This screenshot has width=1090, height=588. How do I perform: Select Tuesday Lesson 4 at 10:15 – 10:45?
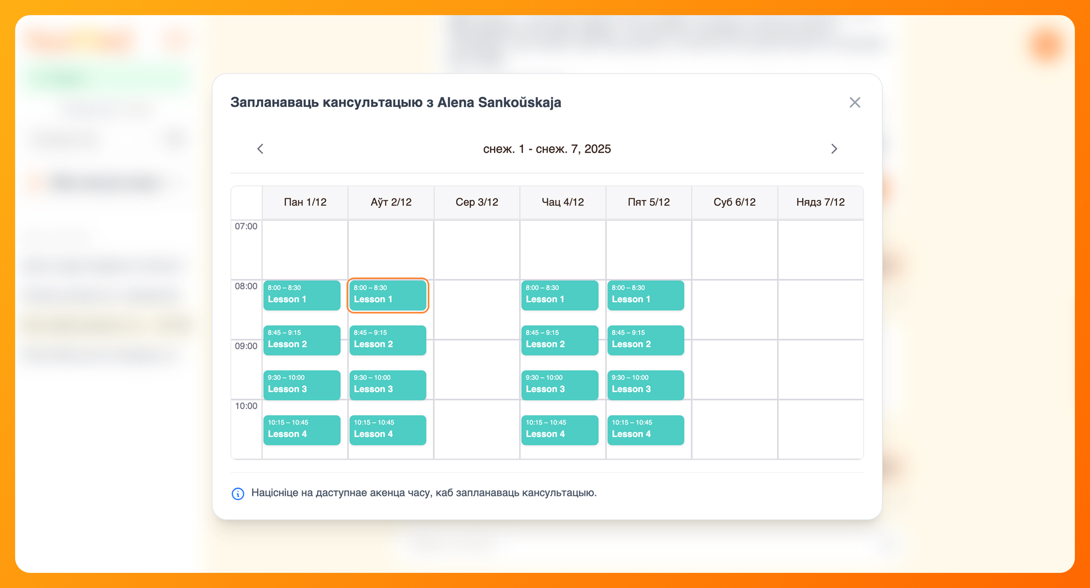pyautogui.click(x=388, y=430)
